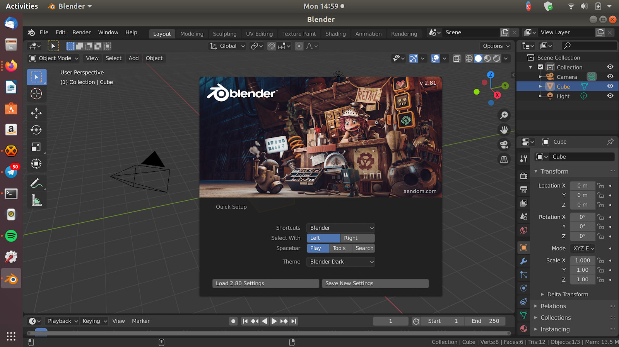Pick the Measure ruler tool

36,200
